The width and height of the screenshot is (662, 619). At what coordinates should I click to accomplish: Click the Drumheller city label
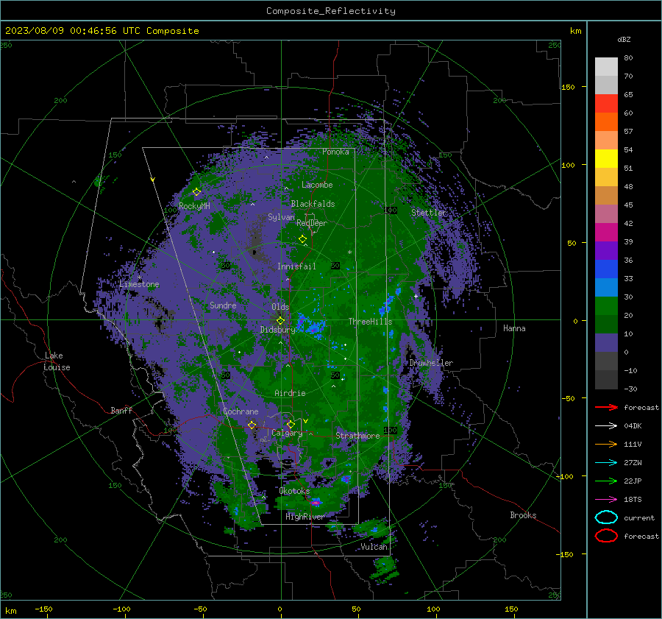[x=431, y=363]
